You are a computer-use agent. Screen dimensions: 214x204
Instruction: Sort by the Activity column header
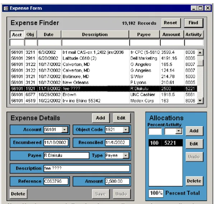tap(194, 34)
